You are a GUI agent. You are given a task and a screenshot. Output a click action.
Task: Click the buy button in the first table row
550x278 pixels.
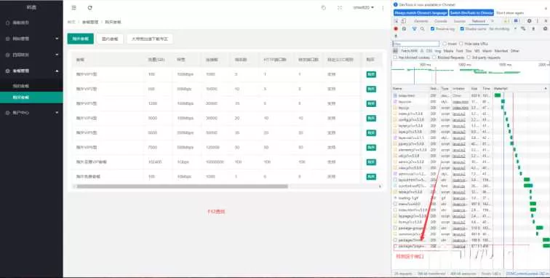[x=371, y=74]
